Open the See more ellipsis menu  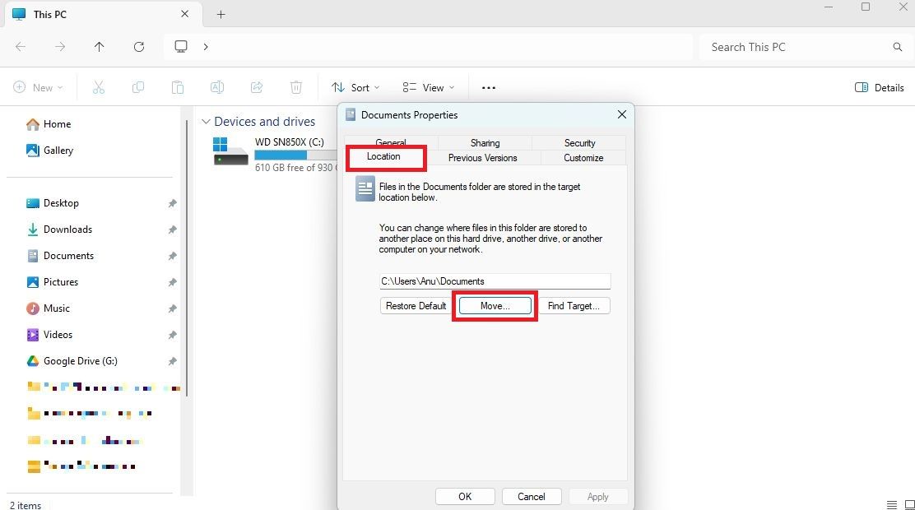point(489,87)
